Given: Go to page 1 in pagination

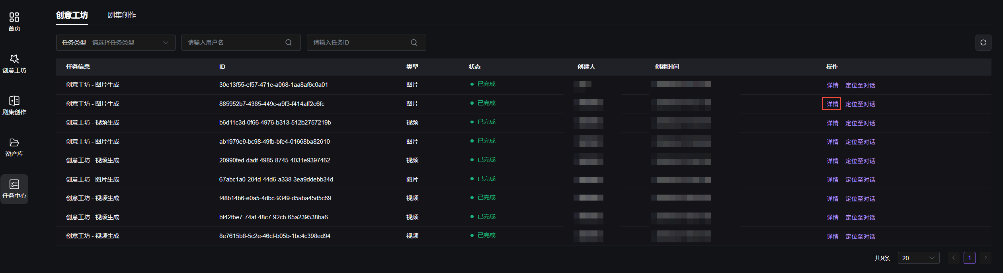Looking at the screenshot, I should pos(970,258).
